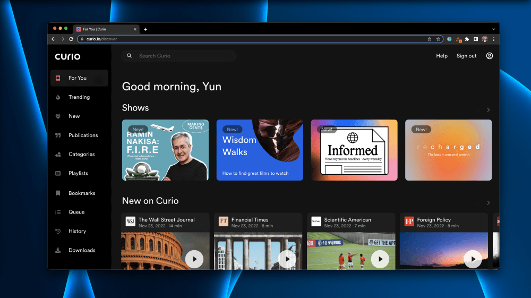Close the For You | Curio tab
This screenshot has height=298, width=531.
pyautogui.click(x=135, y=29)
